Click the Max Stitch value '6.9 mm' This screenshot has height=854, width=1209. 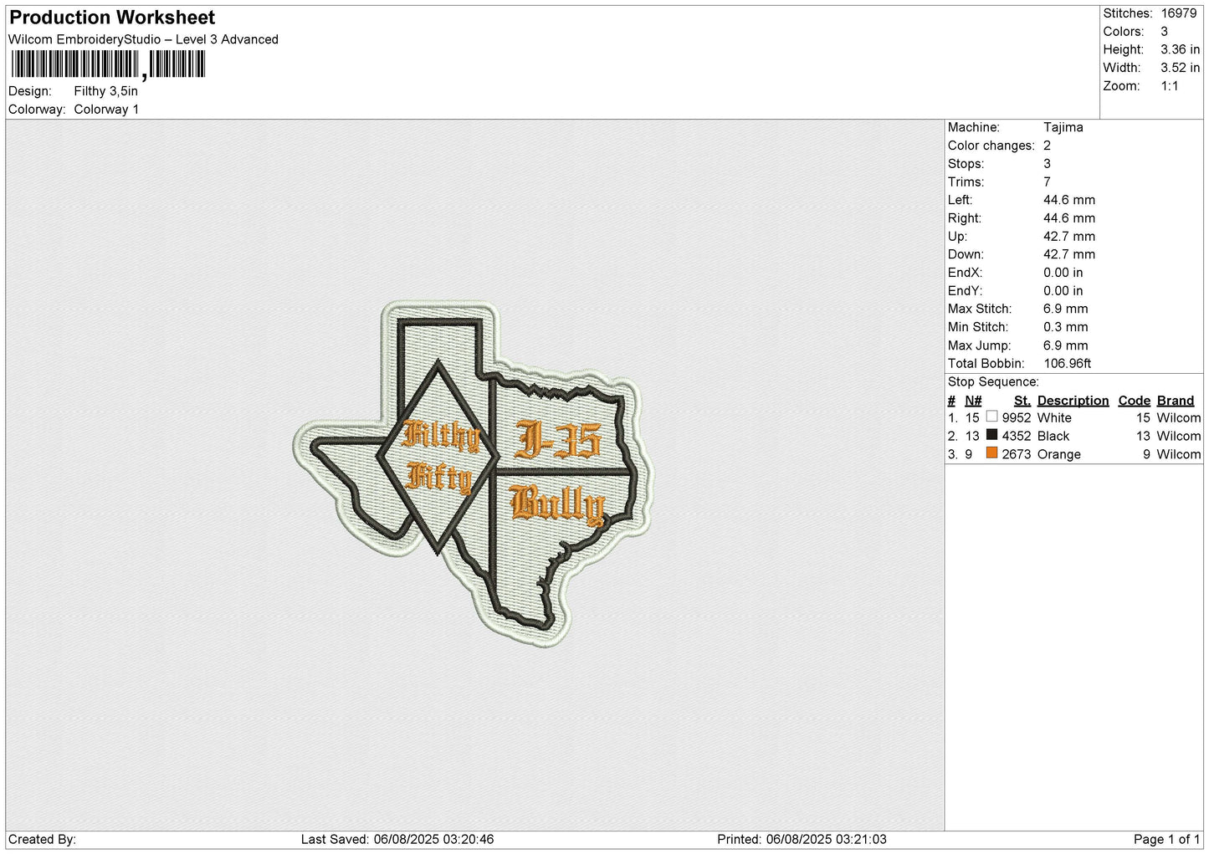click(1066, 309)
